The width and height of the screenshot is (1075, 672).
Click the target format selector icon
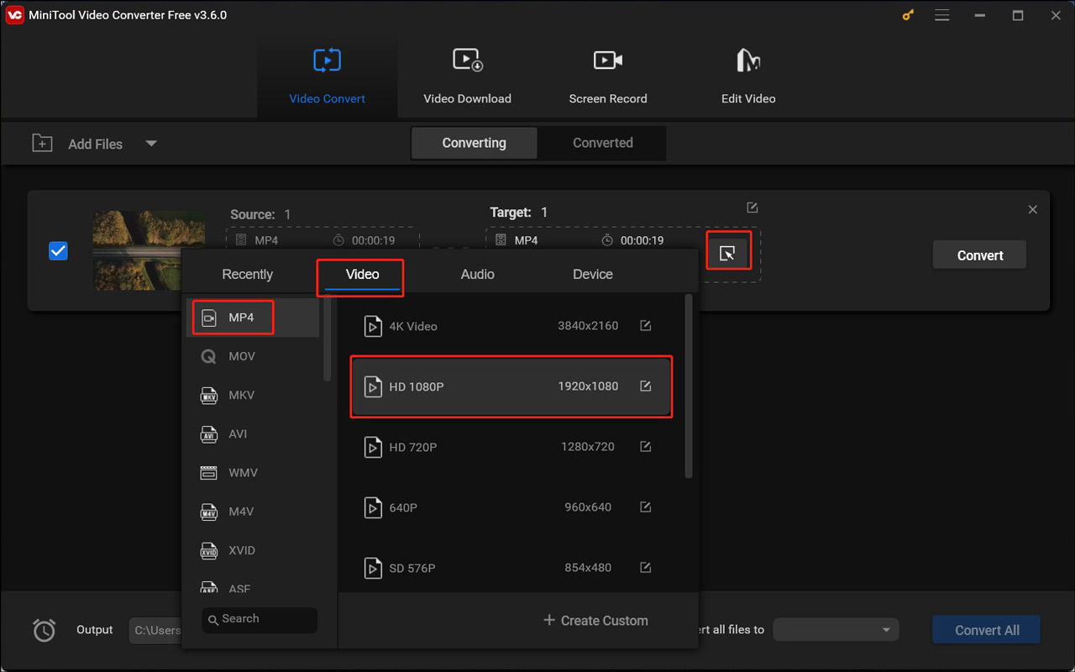pyautogui.click(x=727, y=253)
